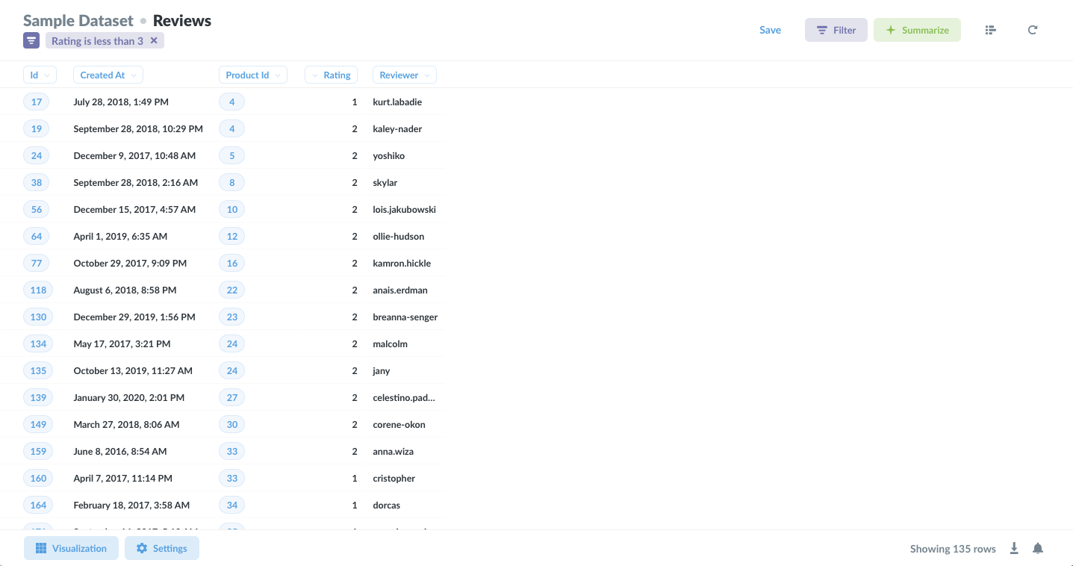1073x566 pixels.
Task: Click the alert bell icon
Action: click(x=1038, y=549)
